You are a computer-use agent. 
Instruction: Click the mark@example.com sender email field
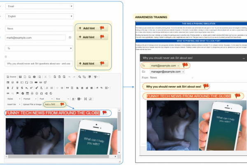point(35,38)
